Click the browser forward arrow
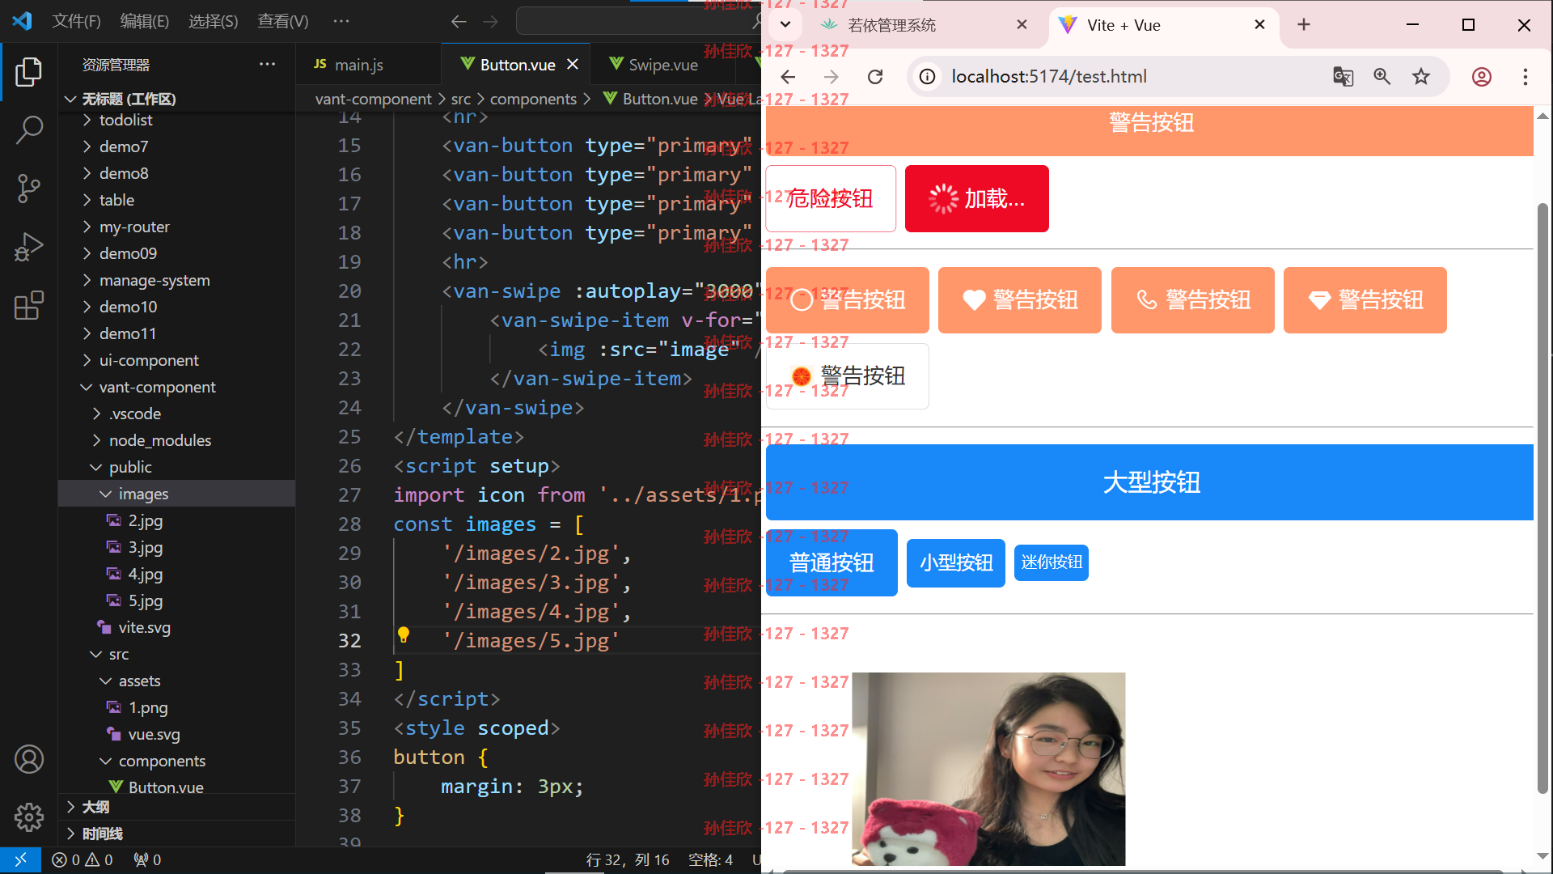Screen dimensions: 1553x874 (x=831, y=77)
